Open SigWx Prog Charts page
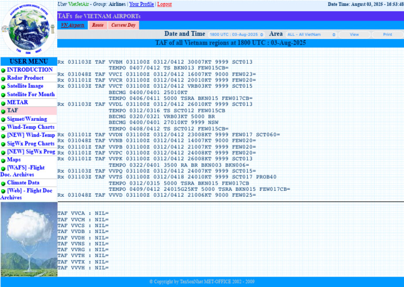 pyautogui.click(x=31, y=143)
